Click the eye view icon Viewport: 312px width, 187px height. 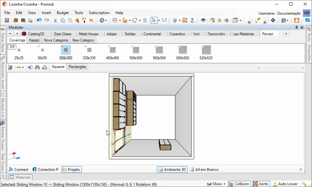pos(203,20)
